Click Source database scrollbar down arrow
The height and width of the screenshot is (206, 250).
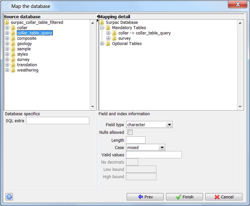(x=93, y=107)
